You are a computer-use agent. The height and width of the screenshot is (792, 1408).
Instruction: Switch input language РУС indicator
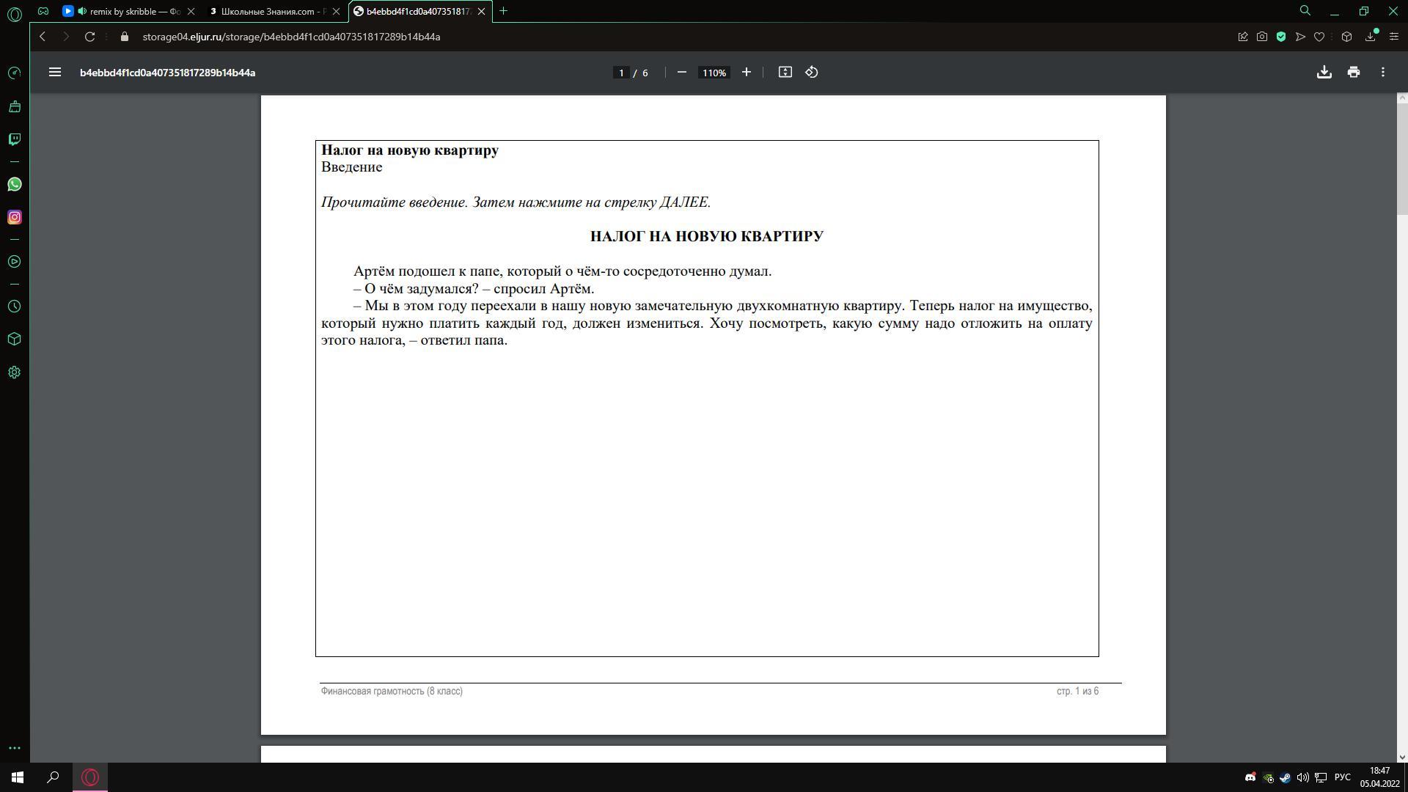coord(1343,777)
